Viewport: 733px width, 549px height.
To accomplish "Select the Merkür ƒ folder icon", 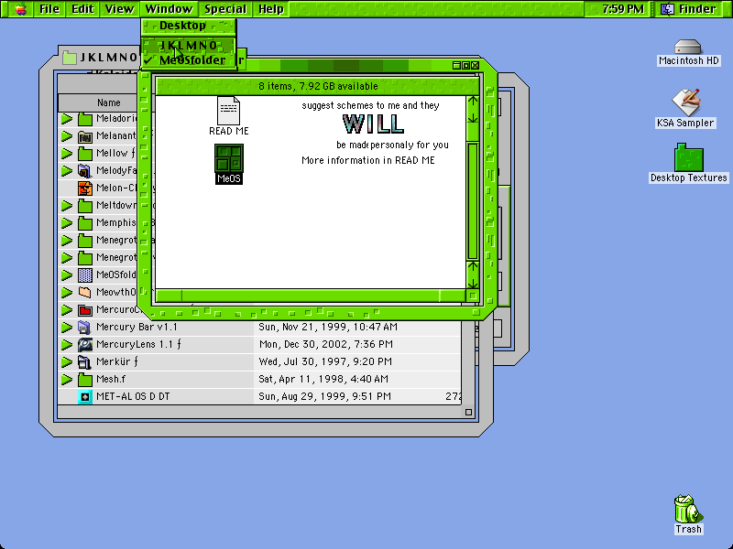I will tap(85, 361).
